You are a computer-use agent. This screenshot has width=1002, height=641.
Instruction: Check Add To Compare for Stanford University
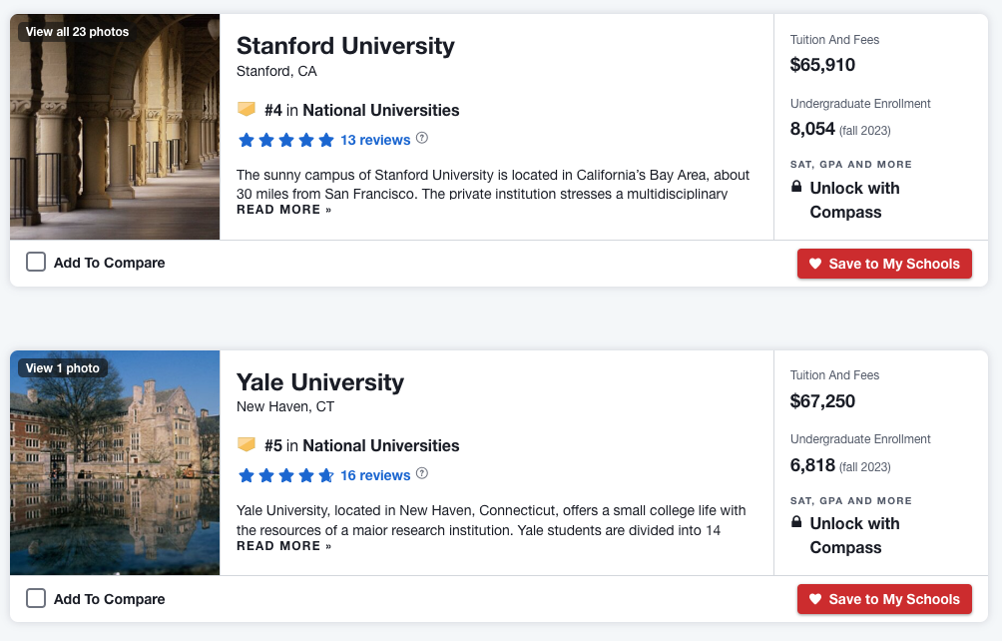36,262
